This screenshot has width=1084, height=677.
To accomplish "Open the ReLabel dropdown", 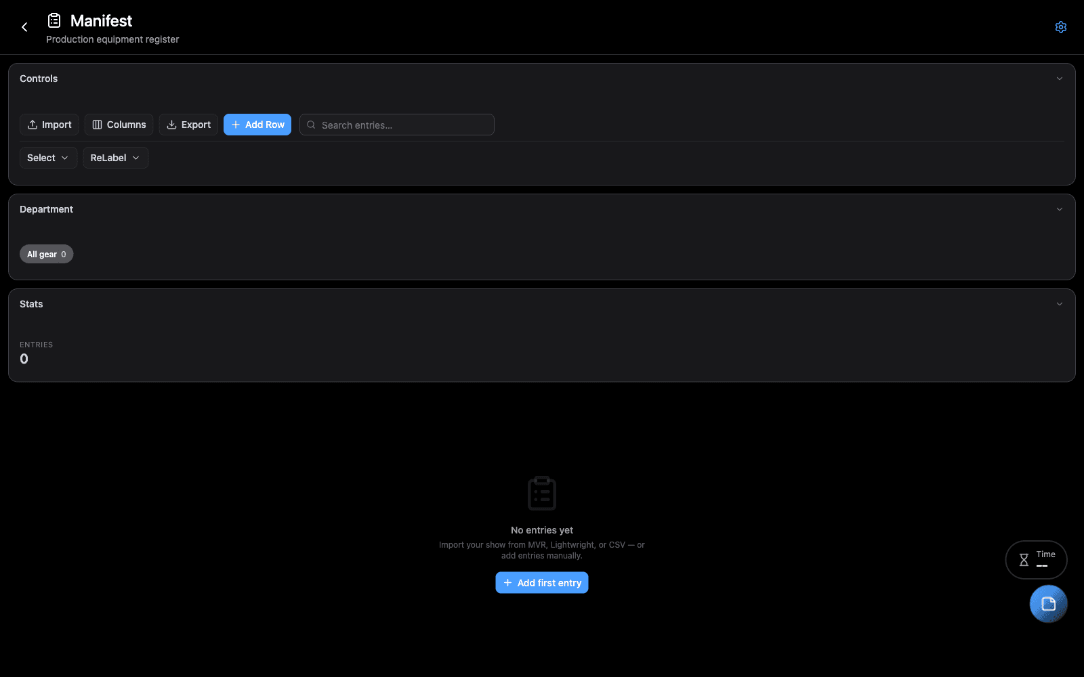I will pyautogui.click(x=116, y=158).
